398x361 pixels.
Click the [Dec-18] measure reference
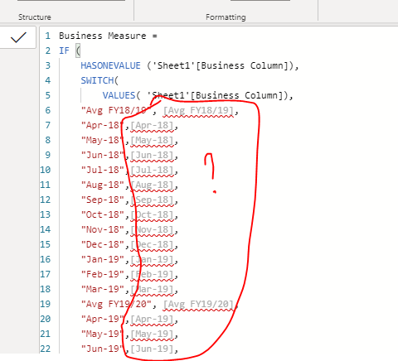pos(152,244)
